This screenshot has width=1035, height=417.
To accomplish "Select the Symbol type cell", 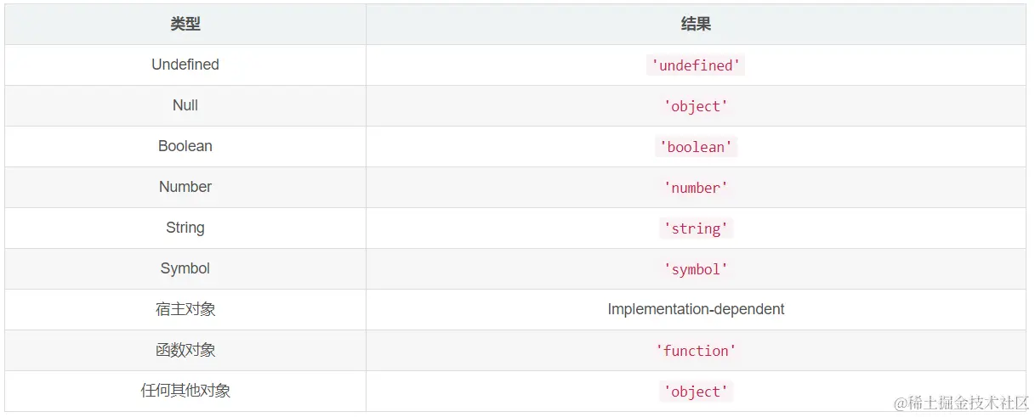I will (x=185, y=268).
